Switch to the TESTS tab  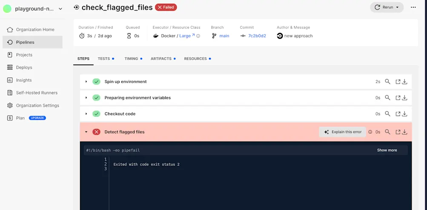pos(106,59)
